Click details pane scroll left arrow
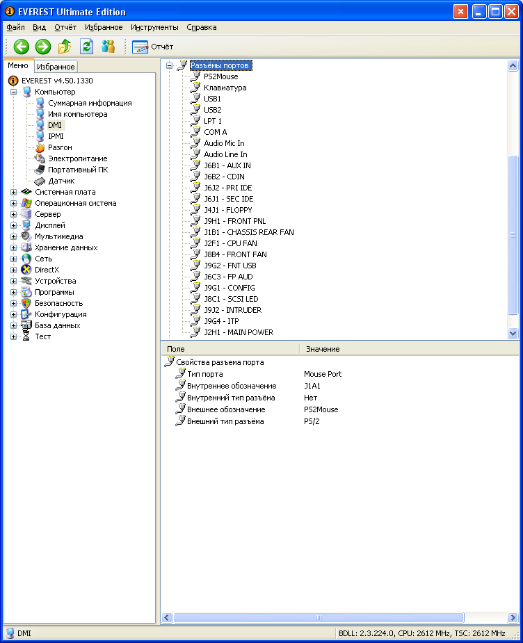The width and height of the screenshot is (523, 643). (166, 617)
